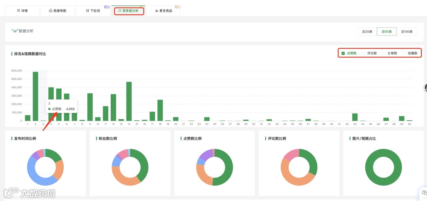Choose the 近50条 range button
Image resolution: width=427 pixels, height=201 pixels.
[x=387, y=32]
